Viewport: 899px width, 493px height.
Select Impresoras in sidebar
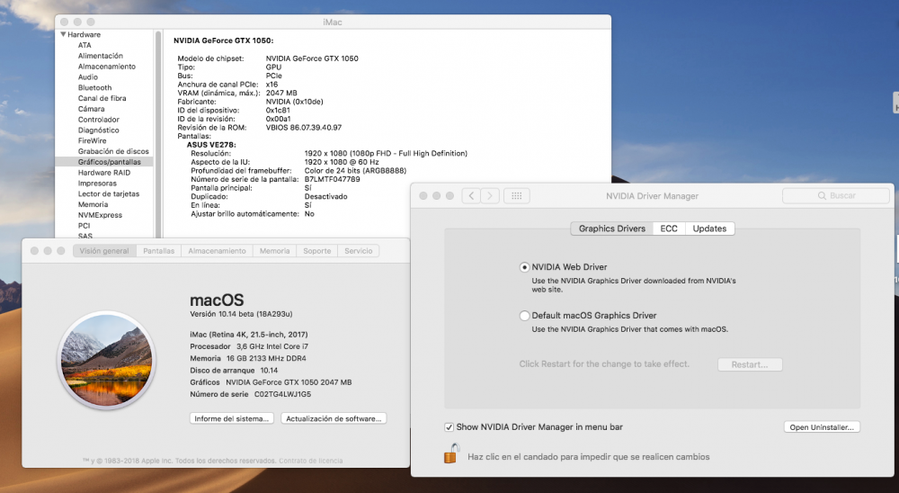pyautogui.click(x=97, y=184)
